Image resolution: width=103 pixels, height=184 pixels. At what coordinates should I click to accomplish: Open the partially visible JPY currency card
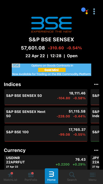(x=95, y=162)
